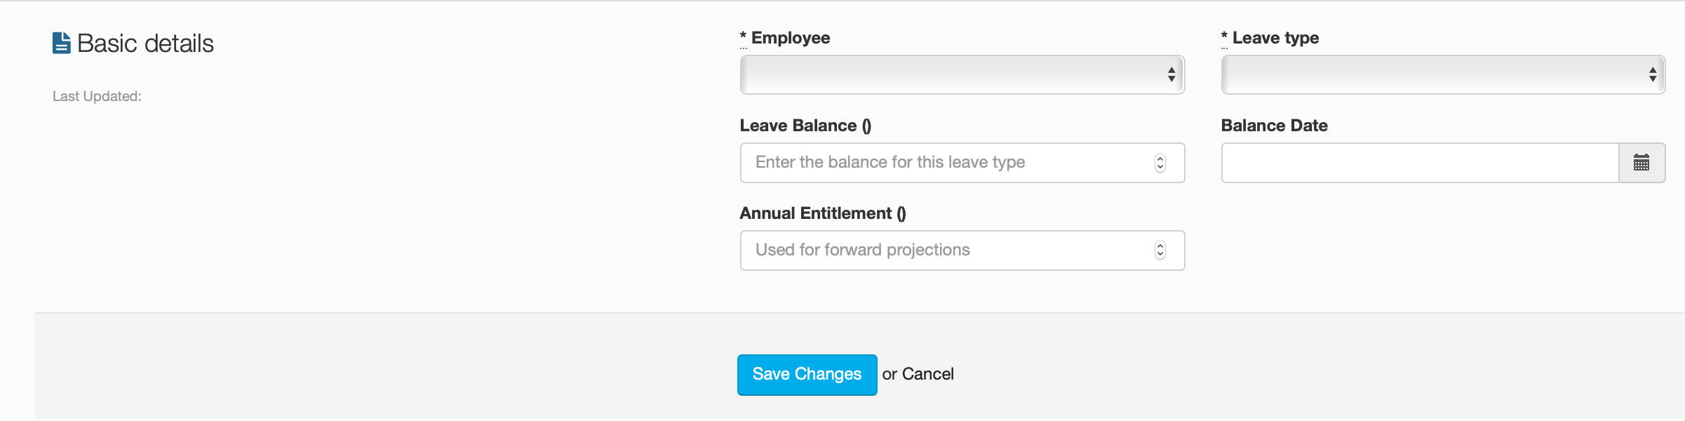Click the Cancel link

[927, 374]
